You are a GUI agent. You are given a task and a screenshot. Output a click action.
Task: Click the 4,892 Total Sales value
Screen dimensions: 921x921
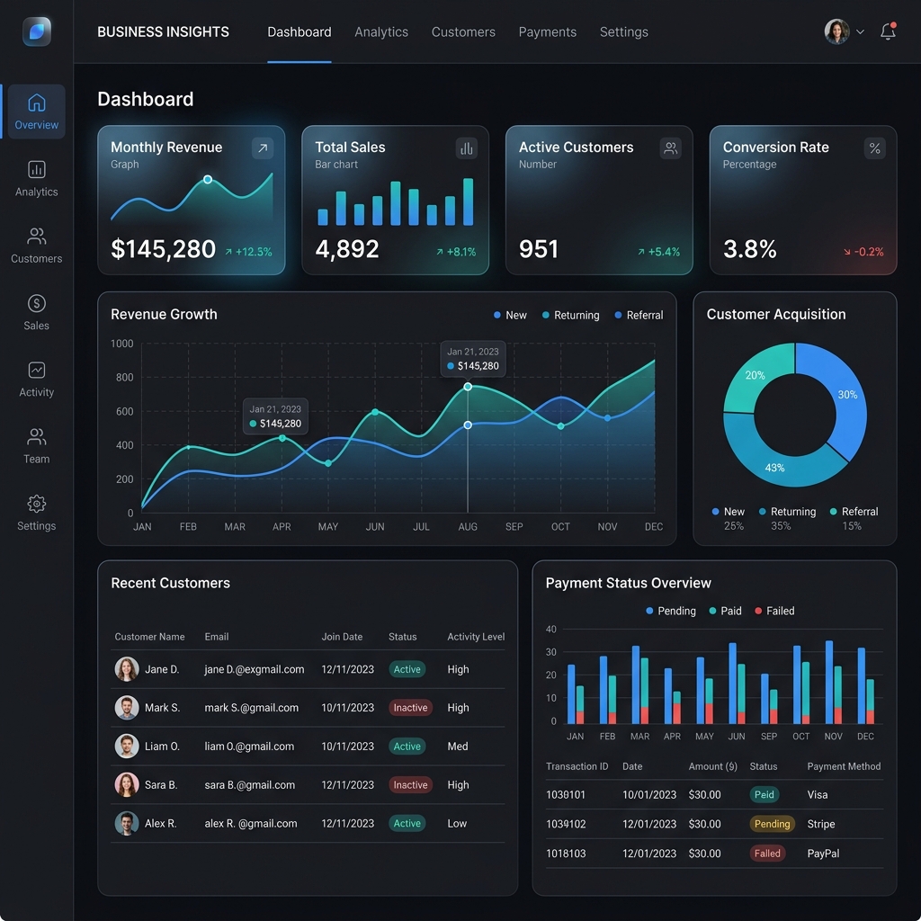[x=347, y=249]
